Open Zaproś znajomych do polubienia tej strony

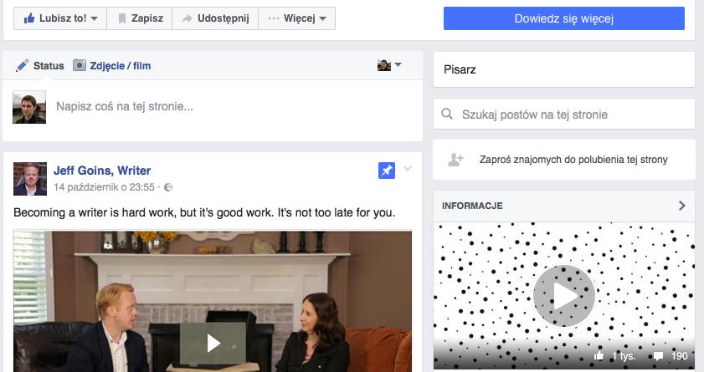click(573, 160)
